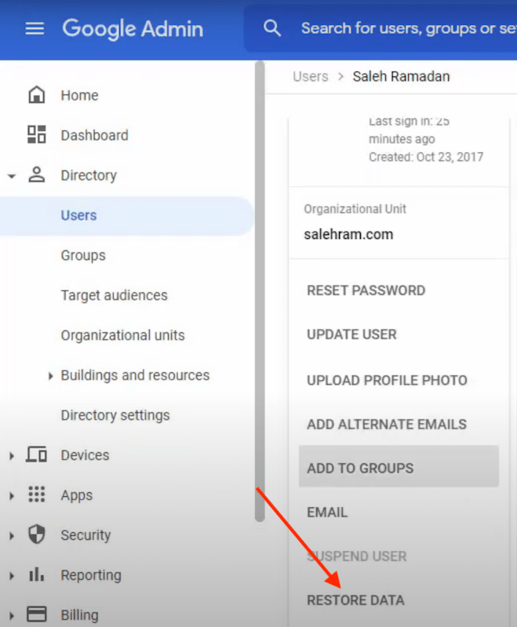Click the Directory person icon
This screenshot has height=627, width=517.
(36, 175)
